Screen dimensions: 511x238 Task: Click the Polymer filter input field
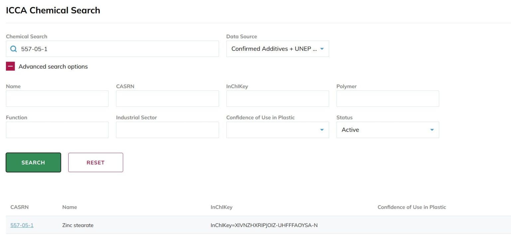[x=388, y=99]
